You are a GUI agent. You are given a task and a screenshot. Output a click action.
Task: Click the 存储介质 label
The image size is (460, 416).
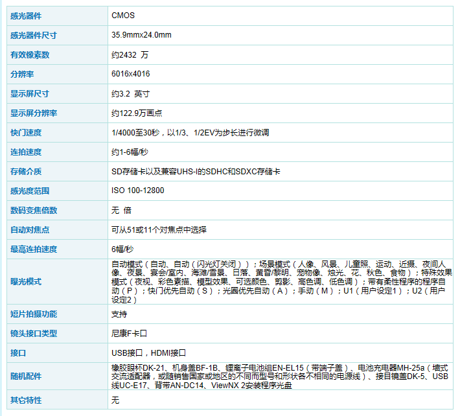point(26,171)
